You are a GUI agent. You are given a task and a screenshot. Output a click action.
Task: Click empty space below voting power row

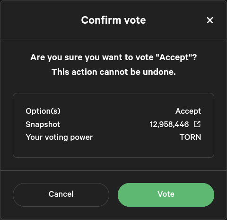click(x=113, y=149)
